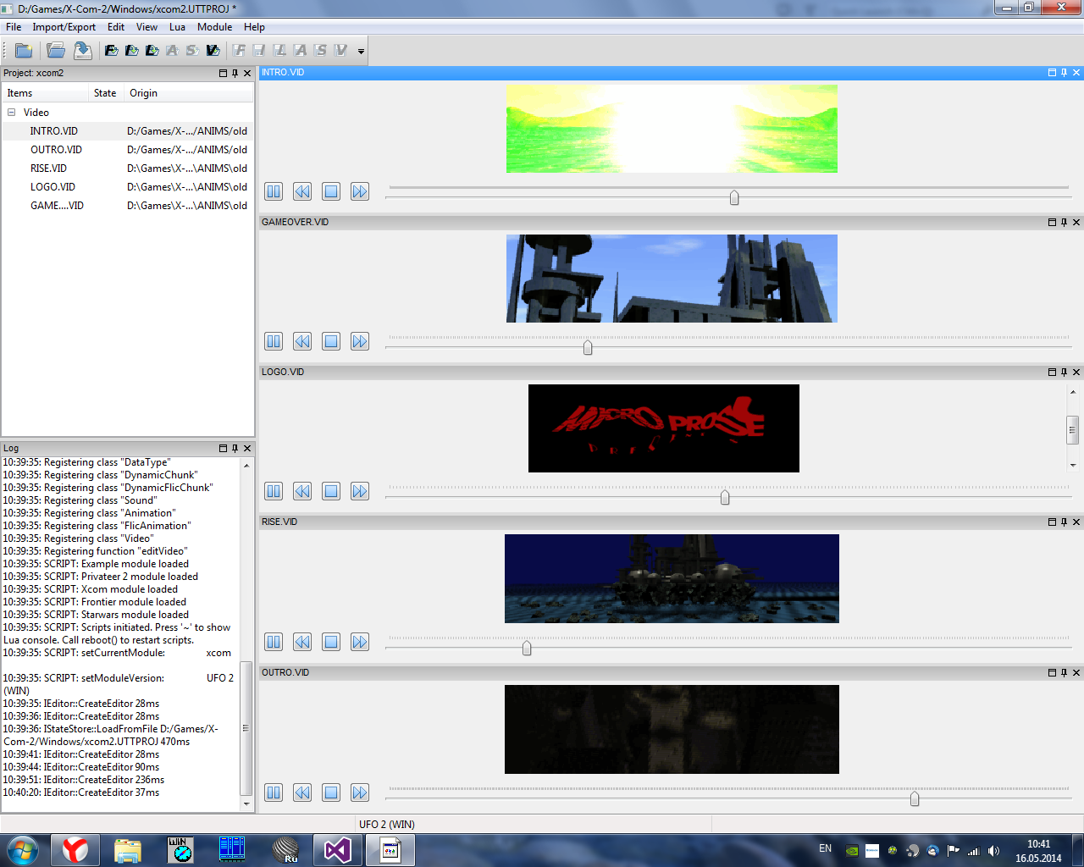1084x867 pixels.
Task: Click the Open project toolbar icon
Action: click(56, 51)
